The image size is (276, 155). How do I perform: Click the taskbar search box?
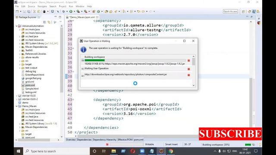click(56, 151)
